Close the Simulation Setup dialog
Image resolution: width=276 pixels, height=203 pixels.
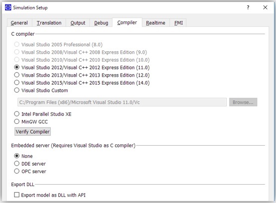(265, 7)
